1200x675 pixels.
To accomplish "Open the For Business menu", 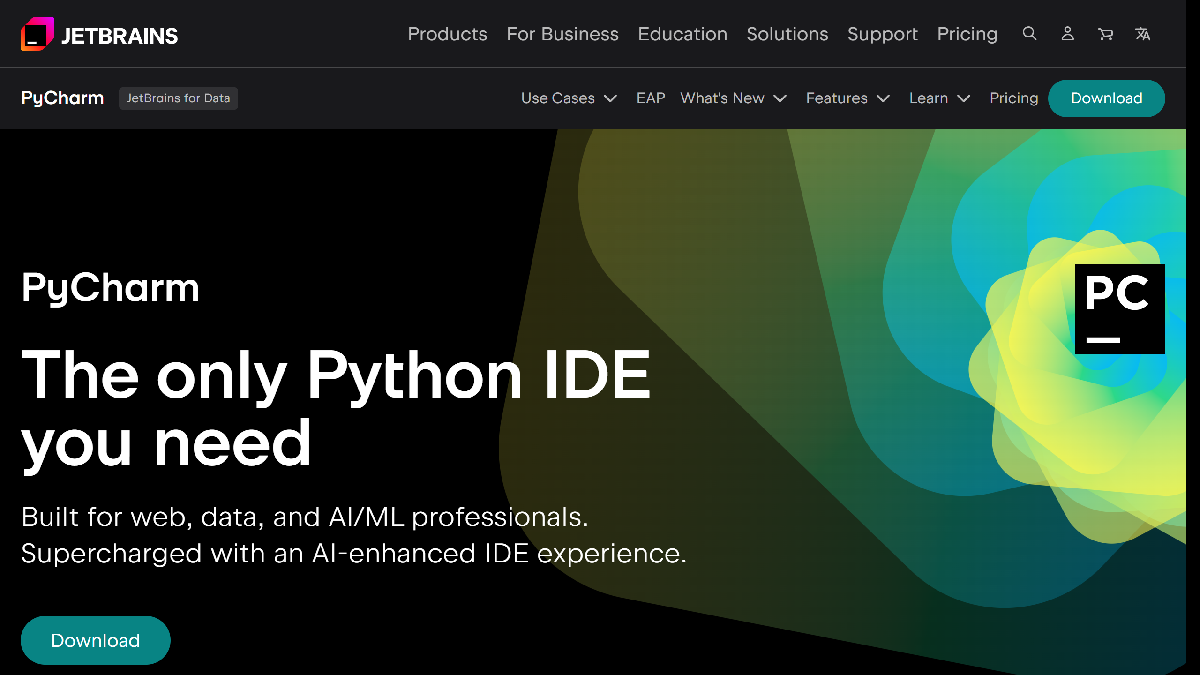I will (x=562, y=34).
